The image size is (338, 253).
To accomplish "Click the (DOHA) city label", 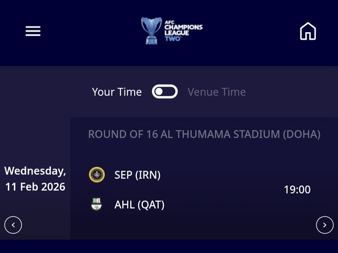I will pos(301,135).
